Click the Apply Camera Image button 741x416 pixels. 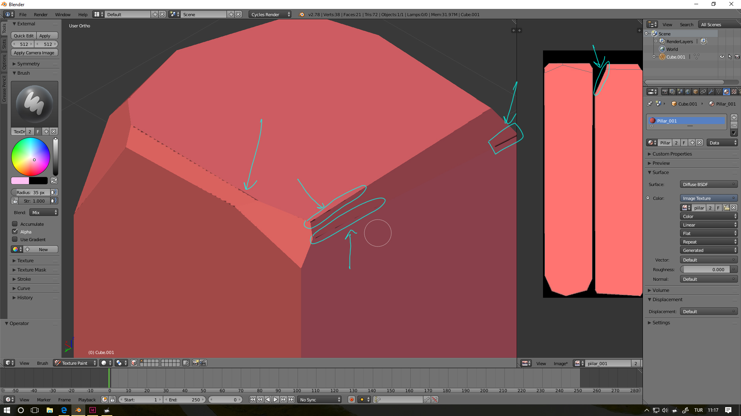[x=34, y=53]
